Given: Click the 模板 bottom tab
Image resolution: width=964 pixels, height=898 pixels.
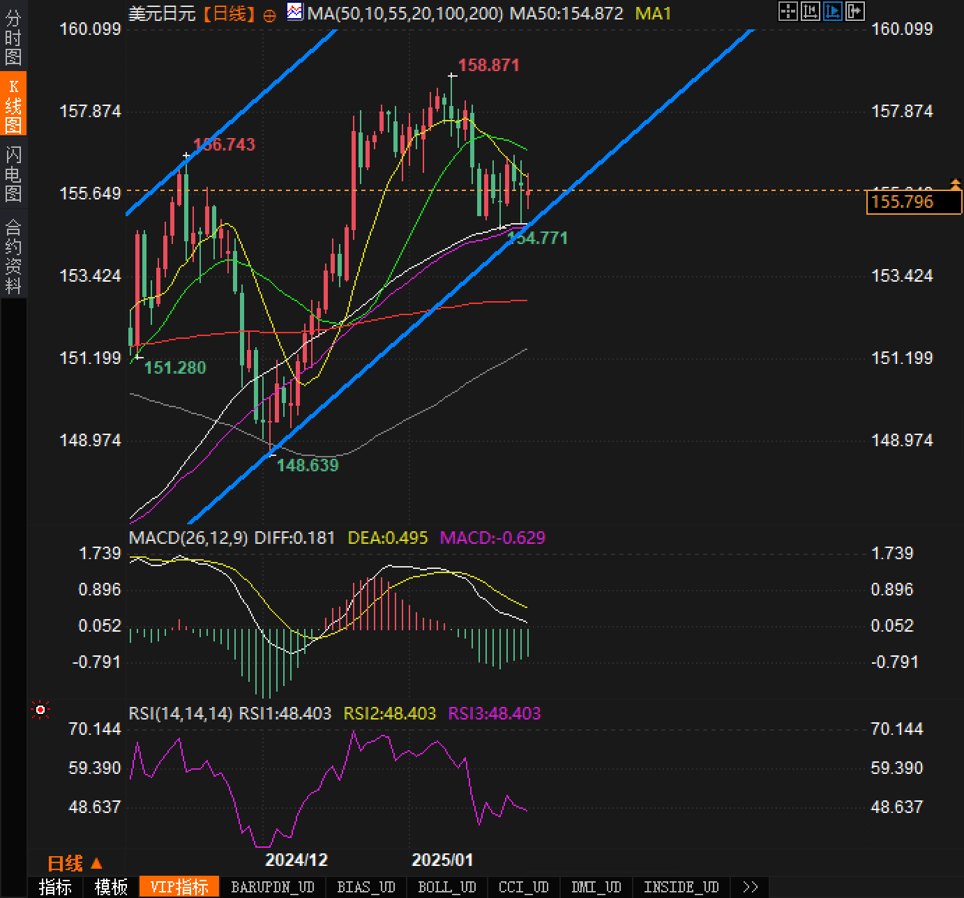Looking at the screenshot, I should tap(111, 887).
